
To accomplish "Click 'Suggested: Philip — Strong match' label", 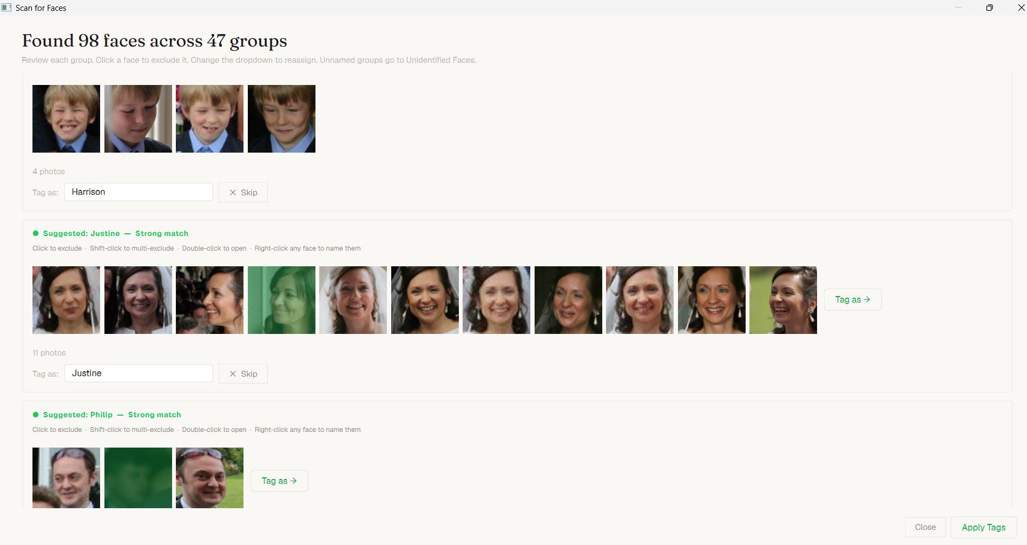I will 112,415.
